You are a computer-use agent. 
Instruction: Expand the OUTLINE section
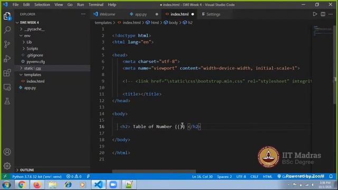coord(27,170)
